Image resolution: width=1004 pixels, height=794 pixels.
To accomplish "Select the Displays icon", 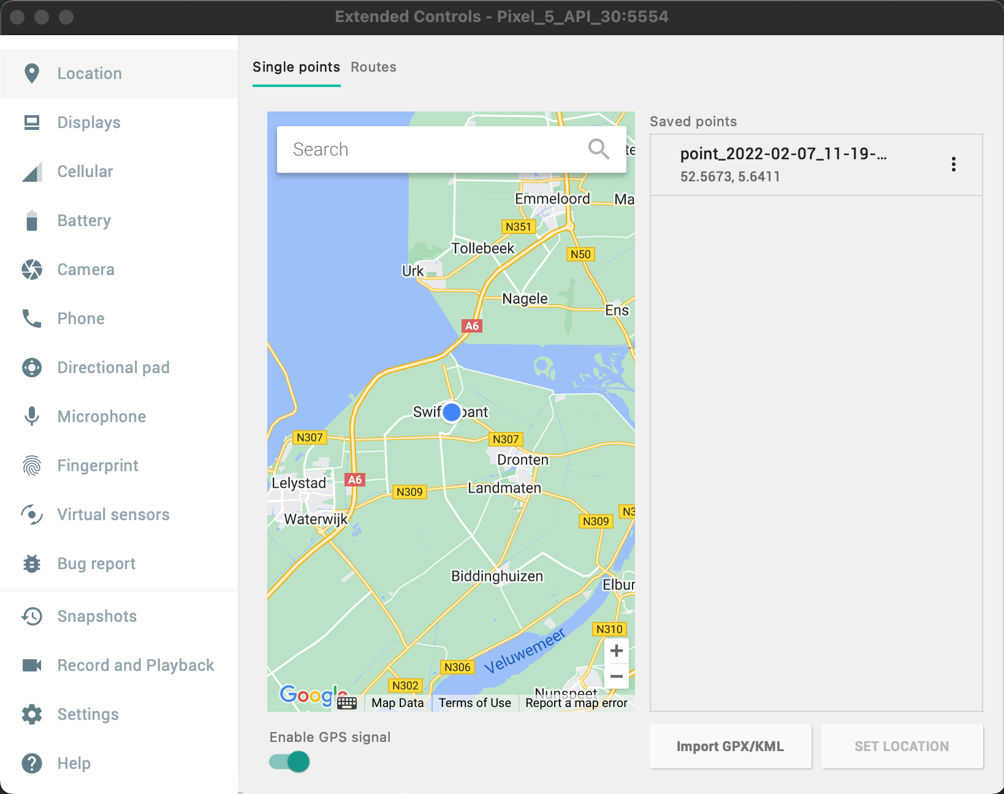I will point(31,122).
